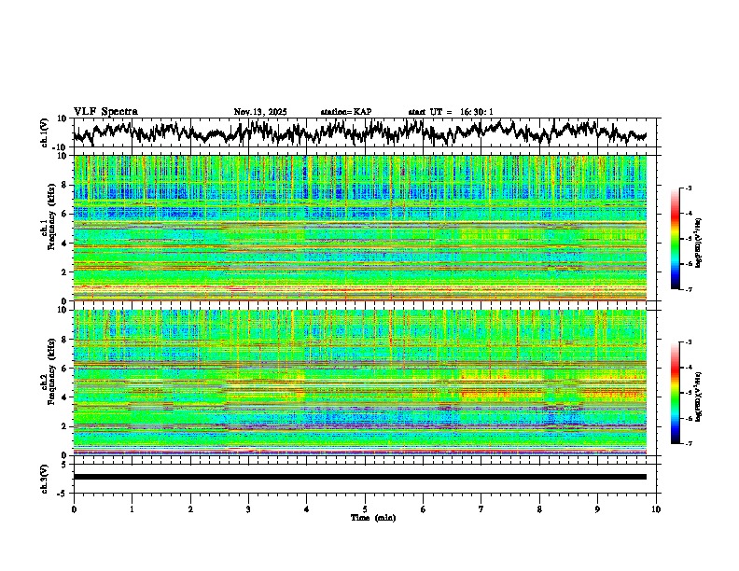Click time axis tick label "7"
The width and height of the screenshot is (739, 571).
click(x=481, y=509)
